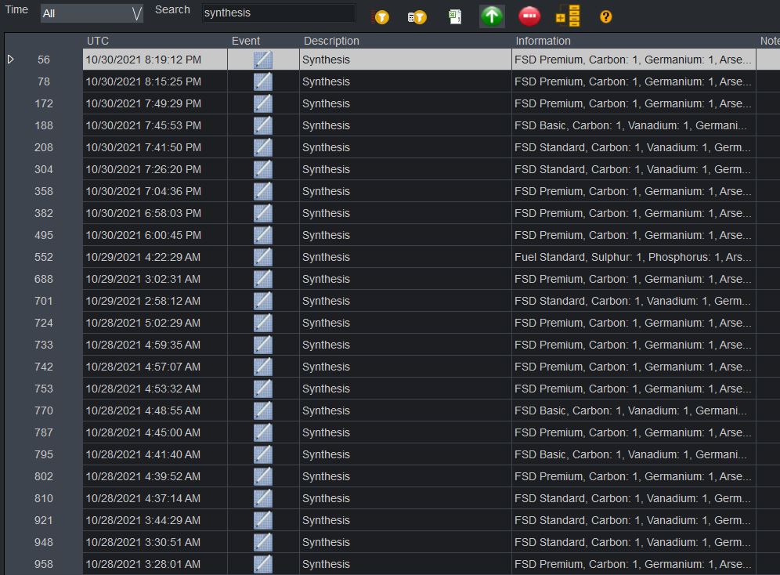
Task: Click the event icon for 10/30/2021 8:15:25 PM
Action: click(262, 81)
